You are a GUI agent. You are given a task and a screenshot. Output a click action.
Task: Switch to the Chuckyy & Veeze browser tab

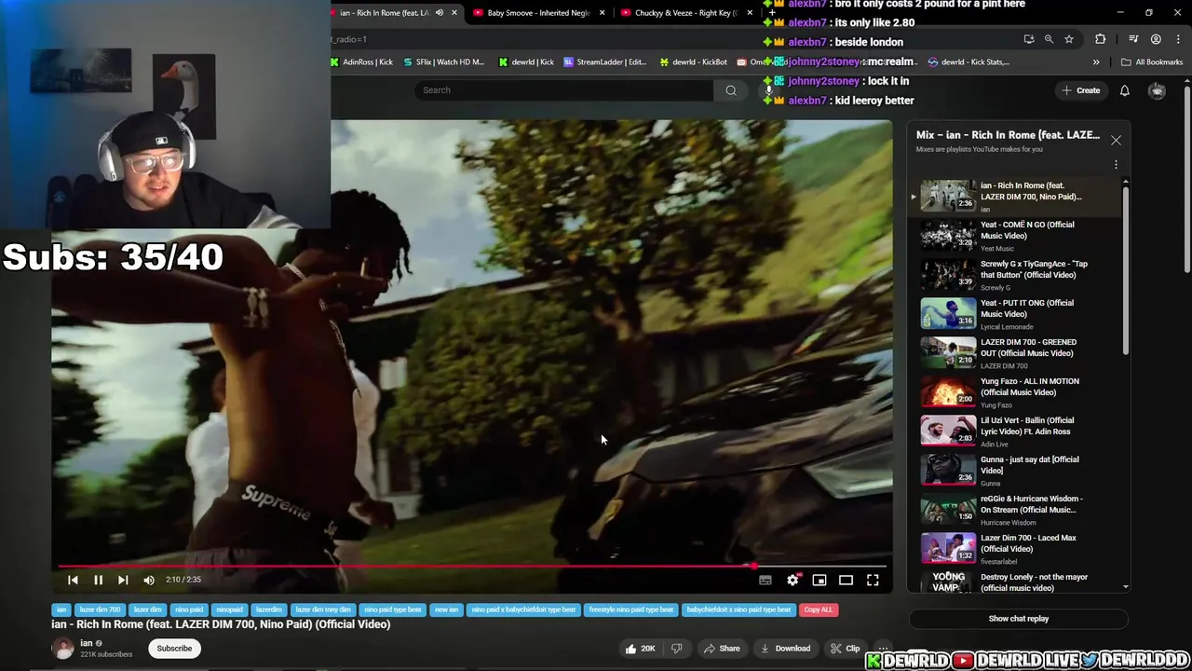click(x=685, y=13)
